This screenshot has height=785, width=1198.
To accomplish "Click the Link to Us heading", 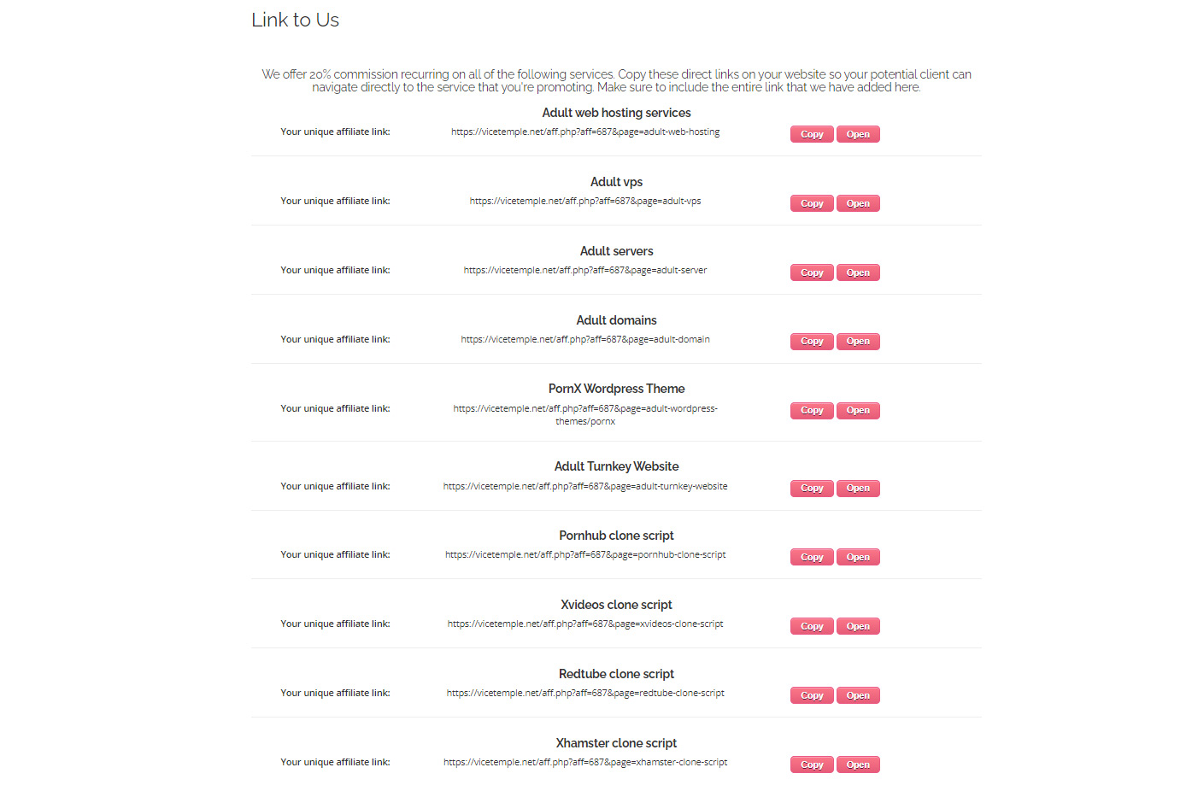I will pyautogui.click(x=295, y=21).
